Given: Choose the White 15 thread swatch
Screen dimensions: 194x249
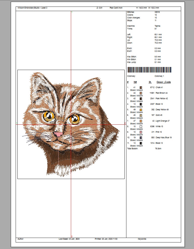Looking at the screenshot, I should point(141,126).
